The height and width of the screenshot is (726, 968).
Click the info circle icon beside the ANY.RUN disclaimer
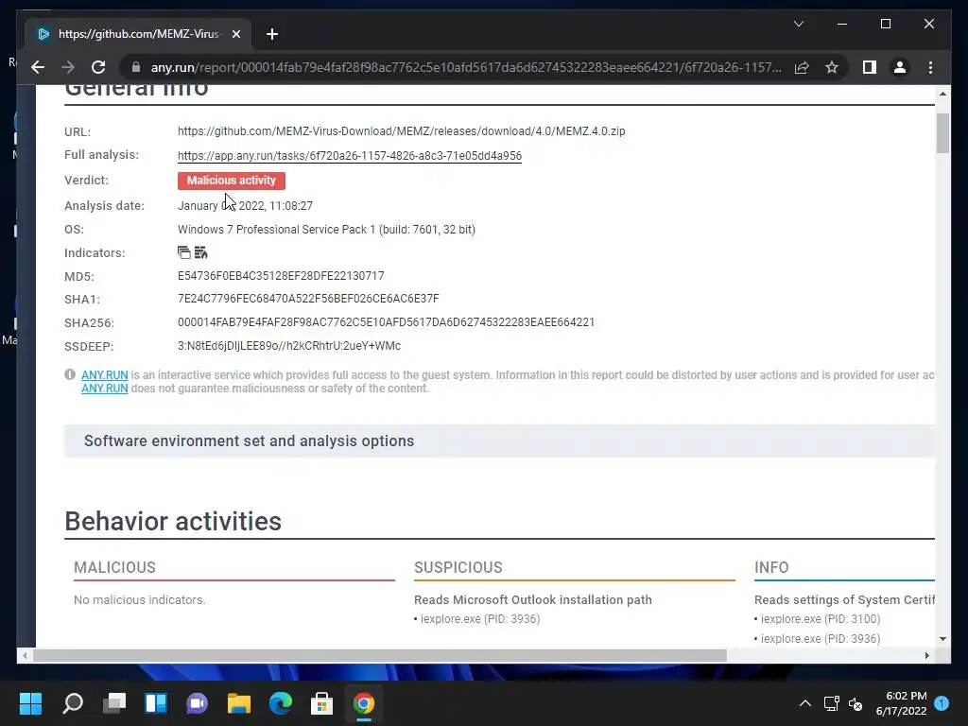(70, 374)
